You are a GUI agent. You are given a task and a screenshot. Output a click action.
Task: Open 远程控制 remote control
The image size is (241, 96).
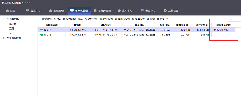point(91,19)
